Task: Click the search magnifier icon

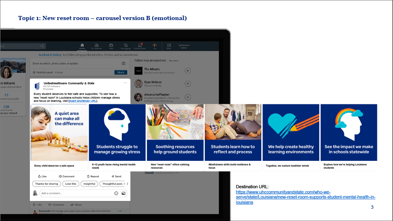Action: point(42,46)
